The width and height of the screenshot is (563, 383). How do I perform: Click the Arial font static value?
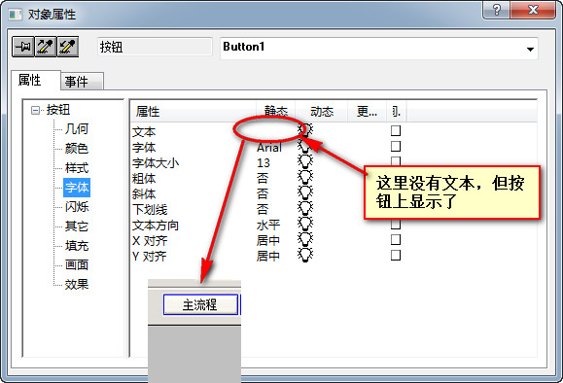(x=269, y=147)
